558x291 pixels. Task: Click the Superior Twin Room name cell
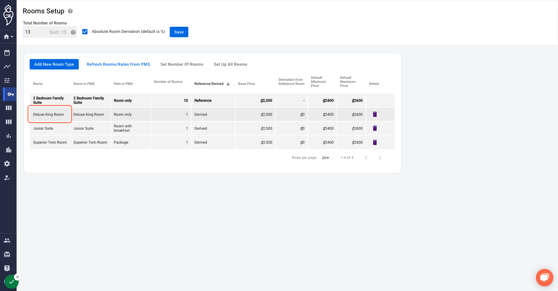(50, 142)
